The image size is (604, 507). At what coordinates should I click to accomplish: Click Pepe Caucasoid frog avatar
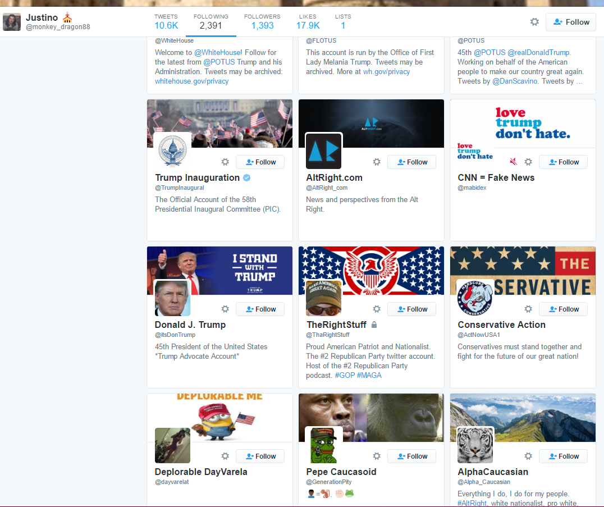(323, 445)
